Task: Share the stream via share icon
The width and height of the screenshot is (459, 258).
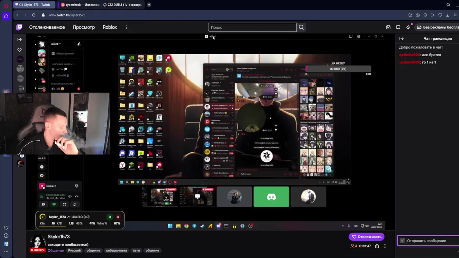Action: pyautogui.click(x=377, y=246)
